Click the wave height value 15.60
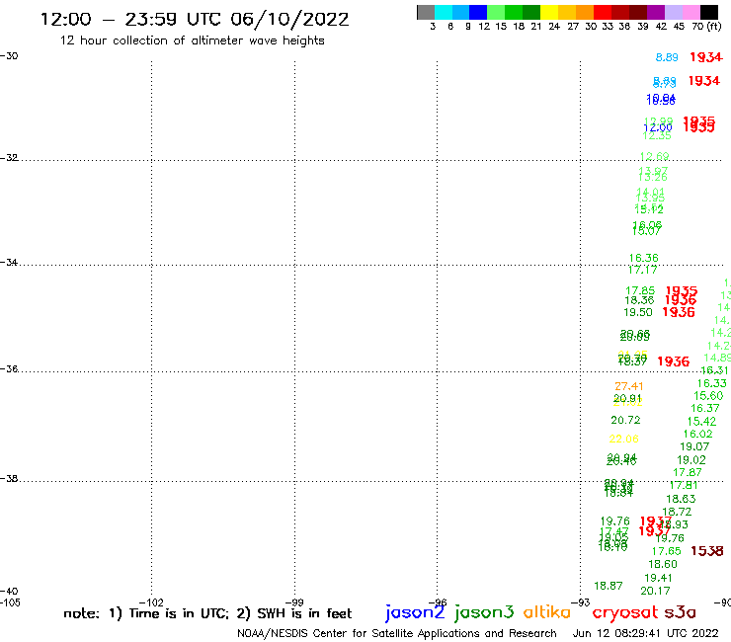 click(708, 396)
